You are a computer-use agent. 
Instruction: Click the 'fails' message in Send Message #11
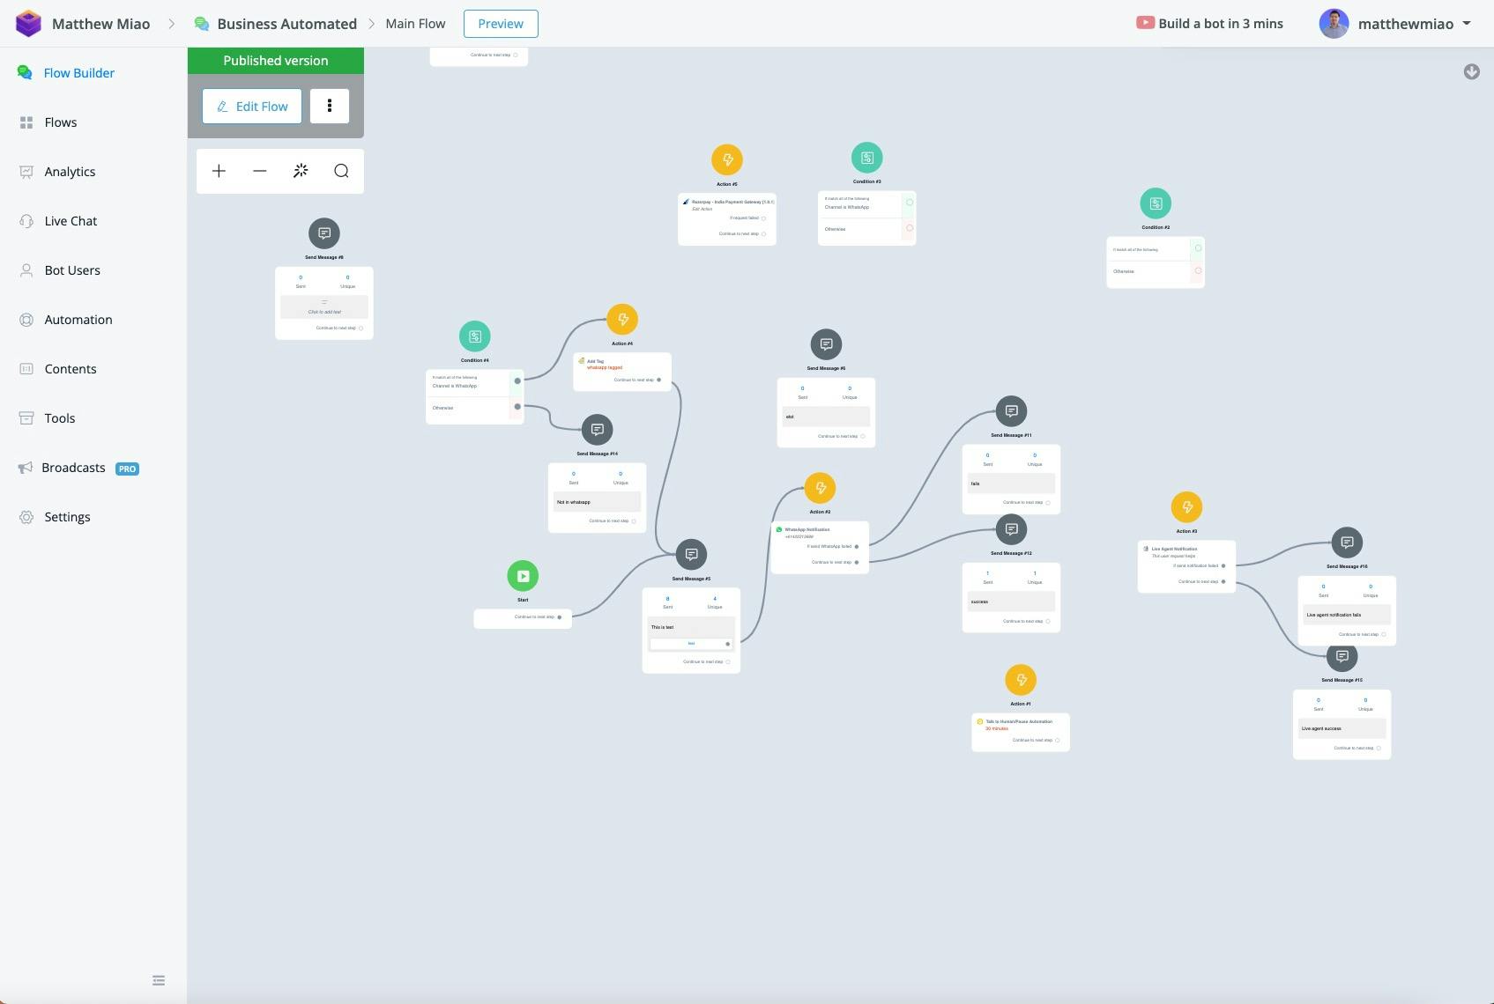click(975, 484)
